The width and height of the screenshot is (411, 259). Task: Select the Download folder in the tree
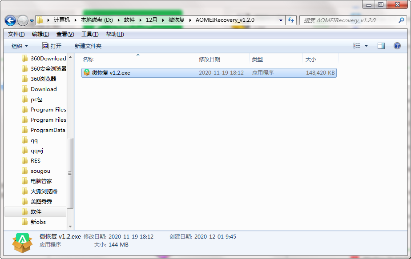(44, 89)
